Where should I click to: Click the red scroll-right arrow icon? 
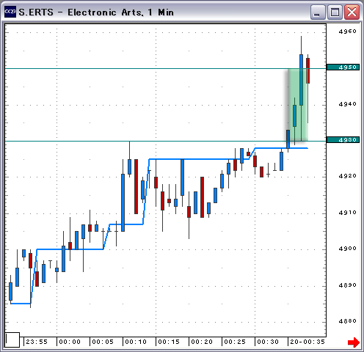point(354,342)
